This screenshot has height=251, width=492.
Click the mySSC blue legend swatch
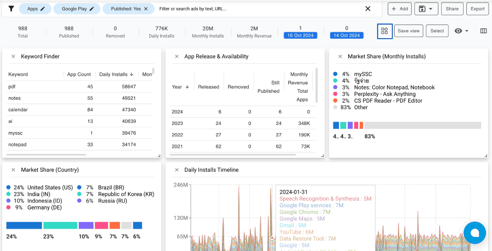[x=335, y=74]
